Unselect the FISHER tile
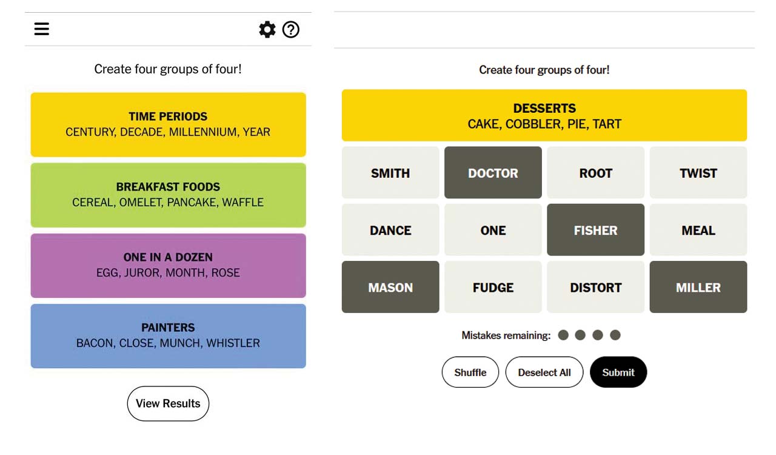The width and height of the screenshot is (776, 455). click(x=595, y=230)
